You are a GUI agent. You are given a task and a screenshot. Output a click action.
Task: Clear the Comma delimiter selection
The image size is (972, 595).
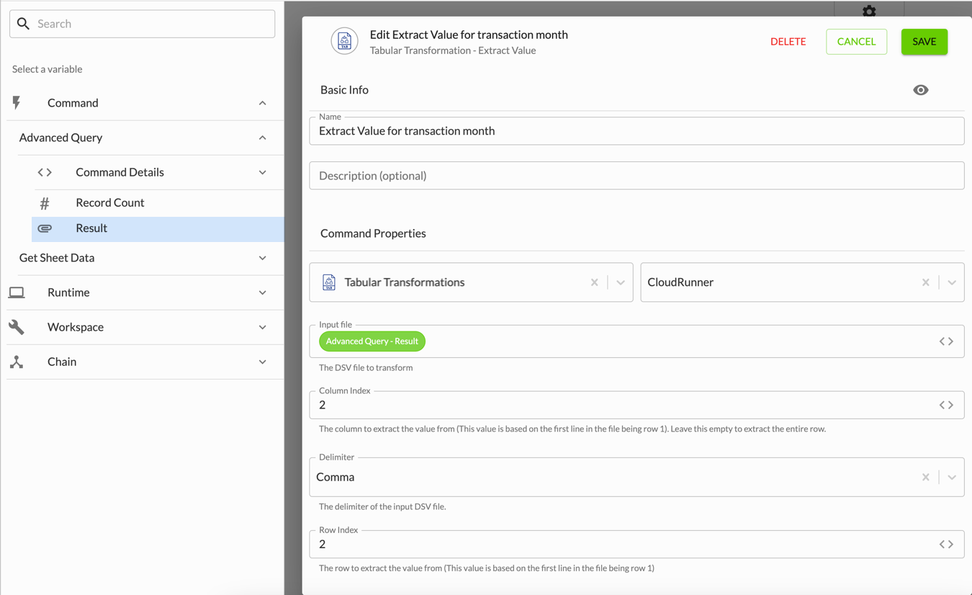pos(925,477)
